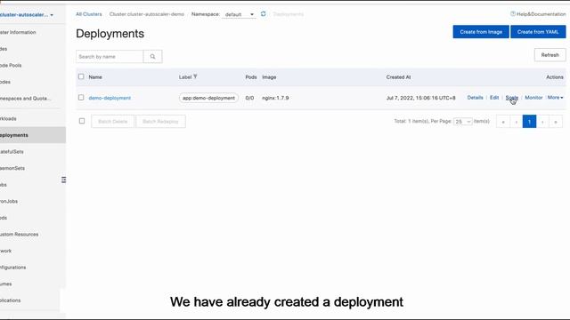The width and height of the screenshot is (570, 320).
Task: Click Scale for demo-deployment
Action: click(511, 98)
